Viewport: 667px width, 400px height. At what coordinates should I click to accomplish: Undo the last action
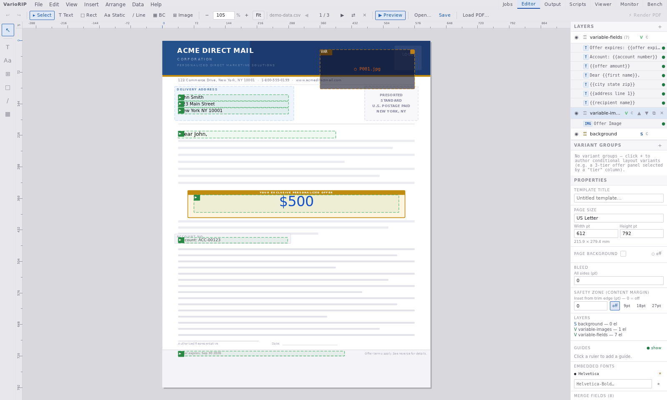(x=8, y=15)
